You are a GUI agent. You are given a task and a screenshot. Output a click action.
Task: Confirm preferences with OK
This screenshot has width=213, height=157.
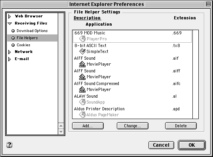[x=192, y=145]
